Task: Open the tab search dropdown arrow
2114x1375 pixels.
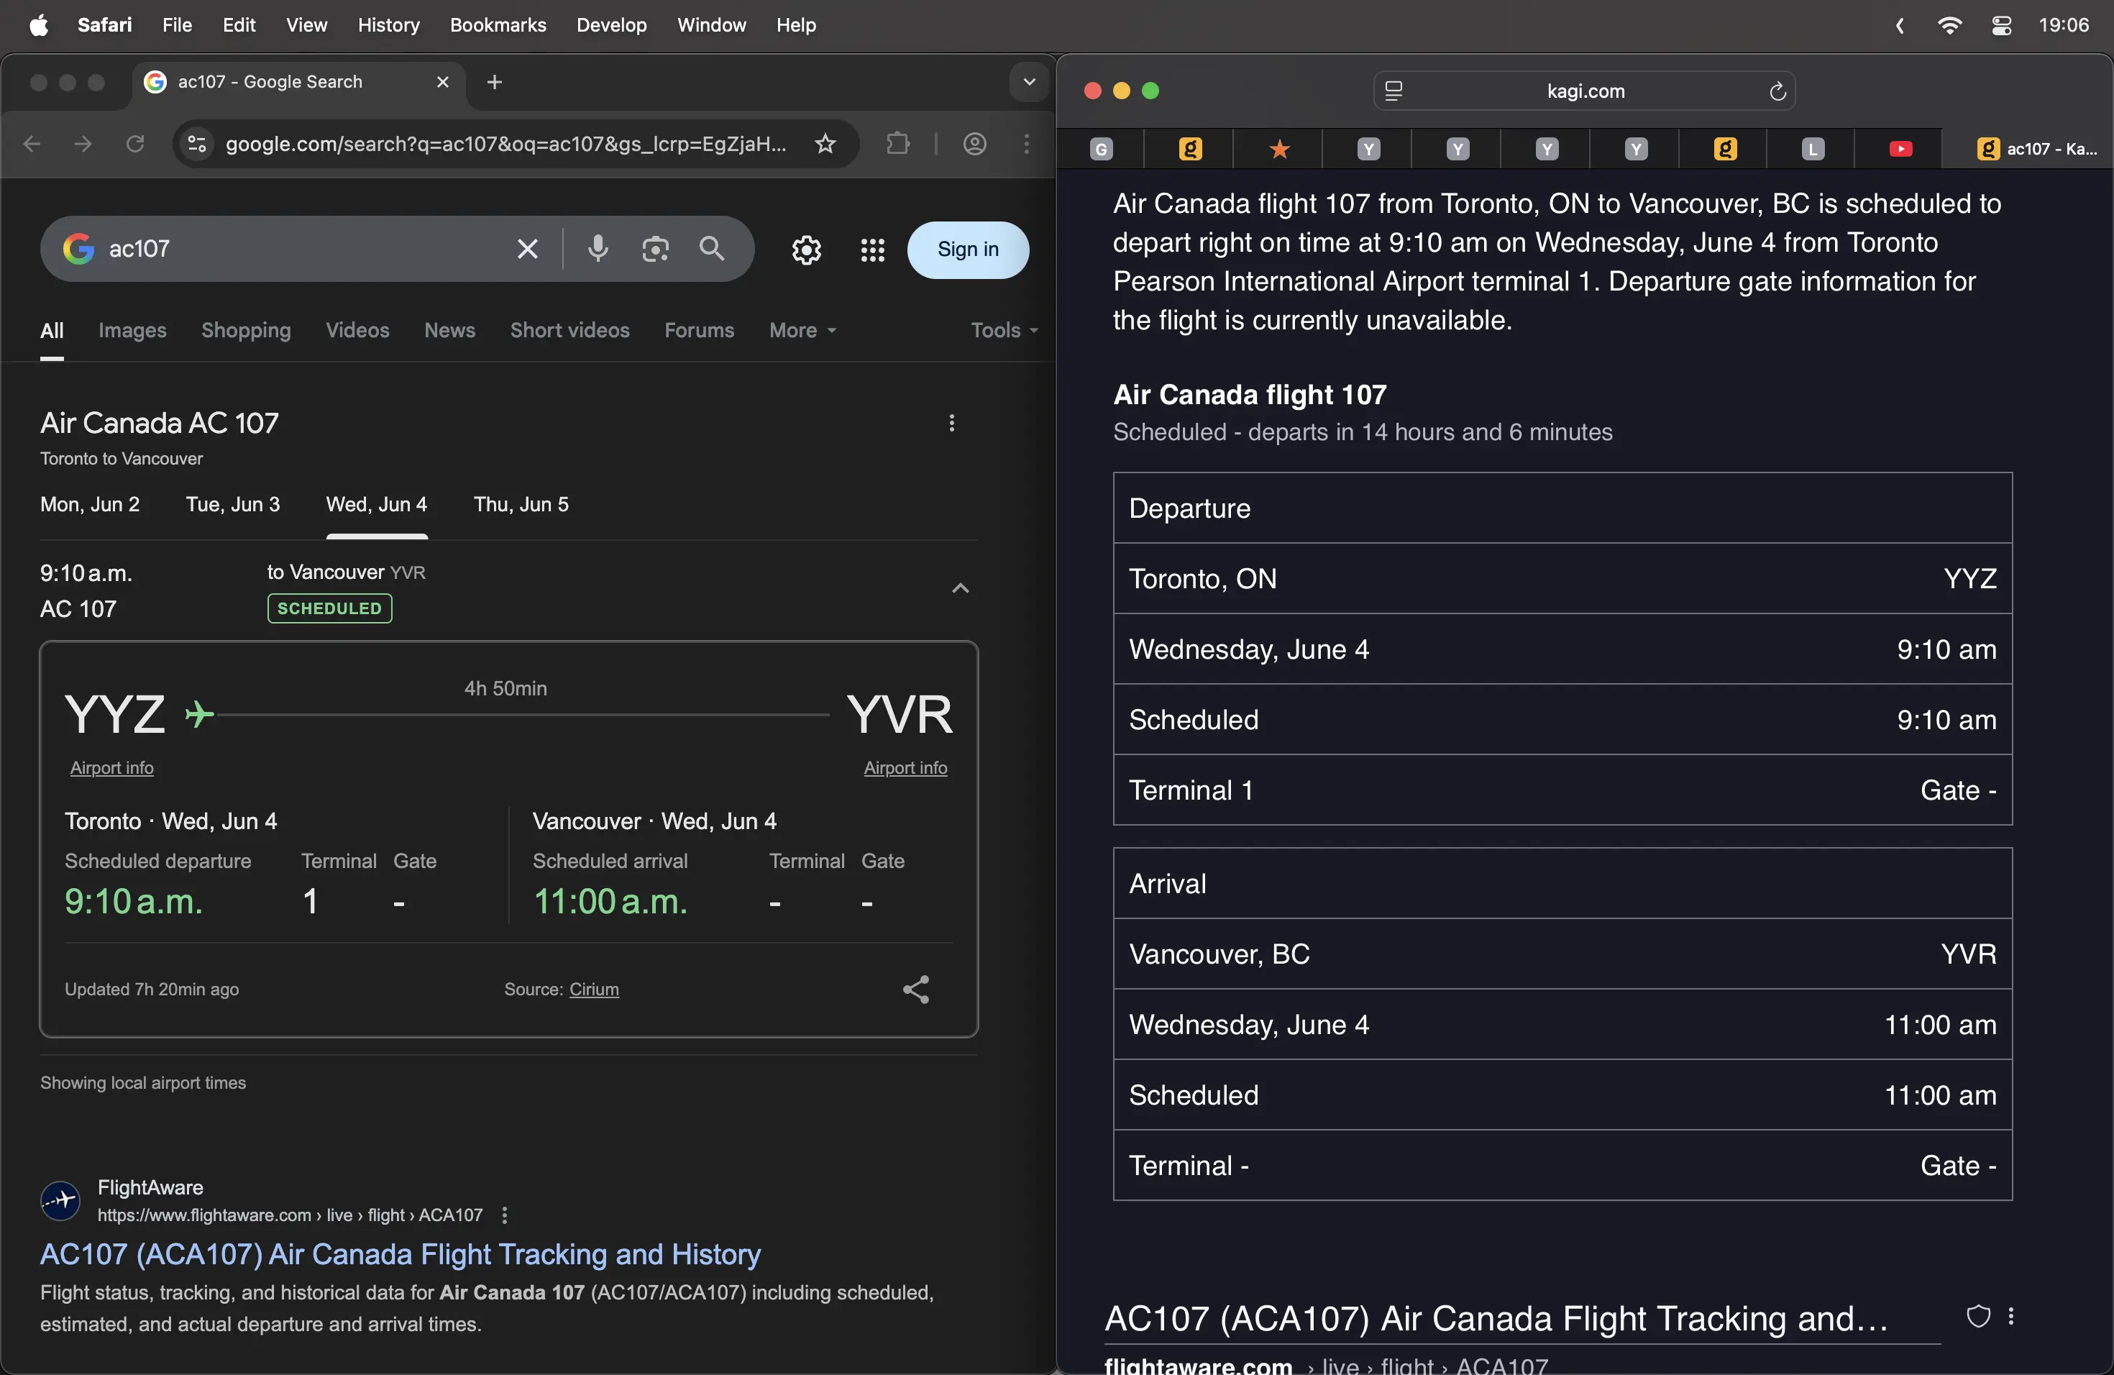Action: [1028, 83]
